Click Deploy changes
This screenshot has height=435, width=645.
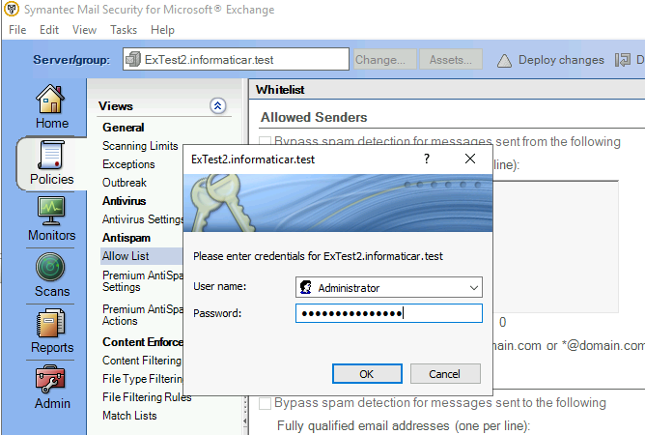pyautogui.click(x=561, y=60)
